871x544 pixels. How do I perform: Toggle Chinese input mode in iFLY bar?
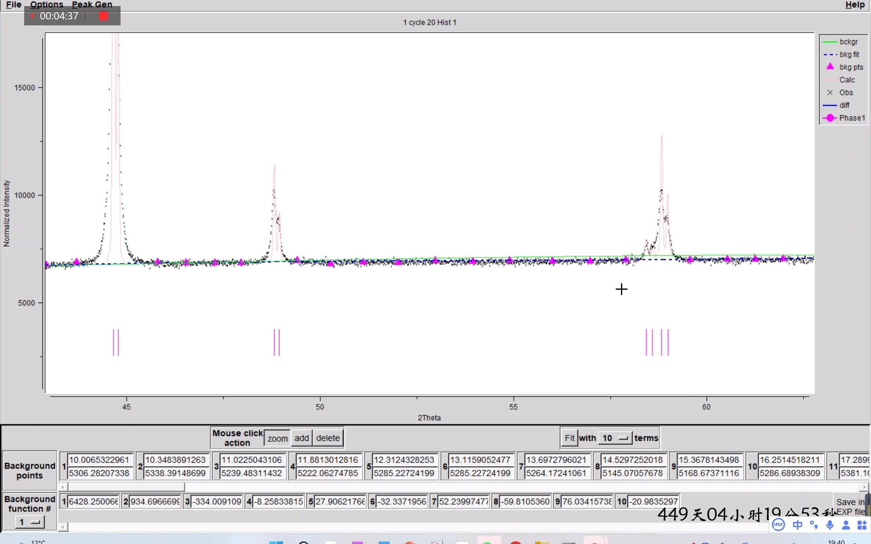click(x=797, y=525)
